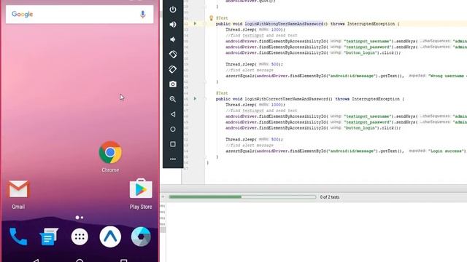Open the Camera app in dock

point(141,237)
